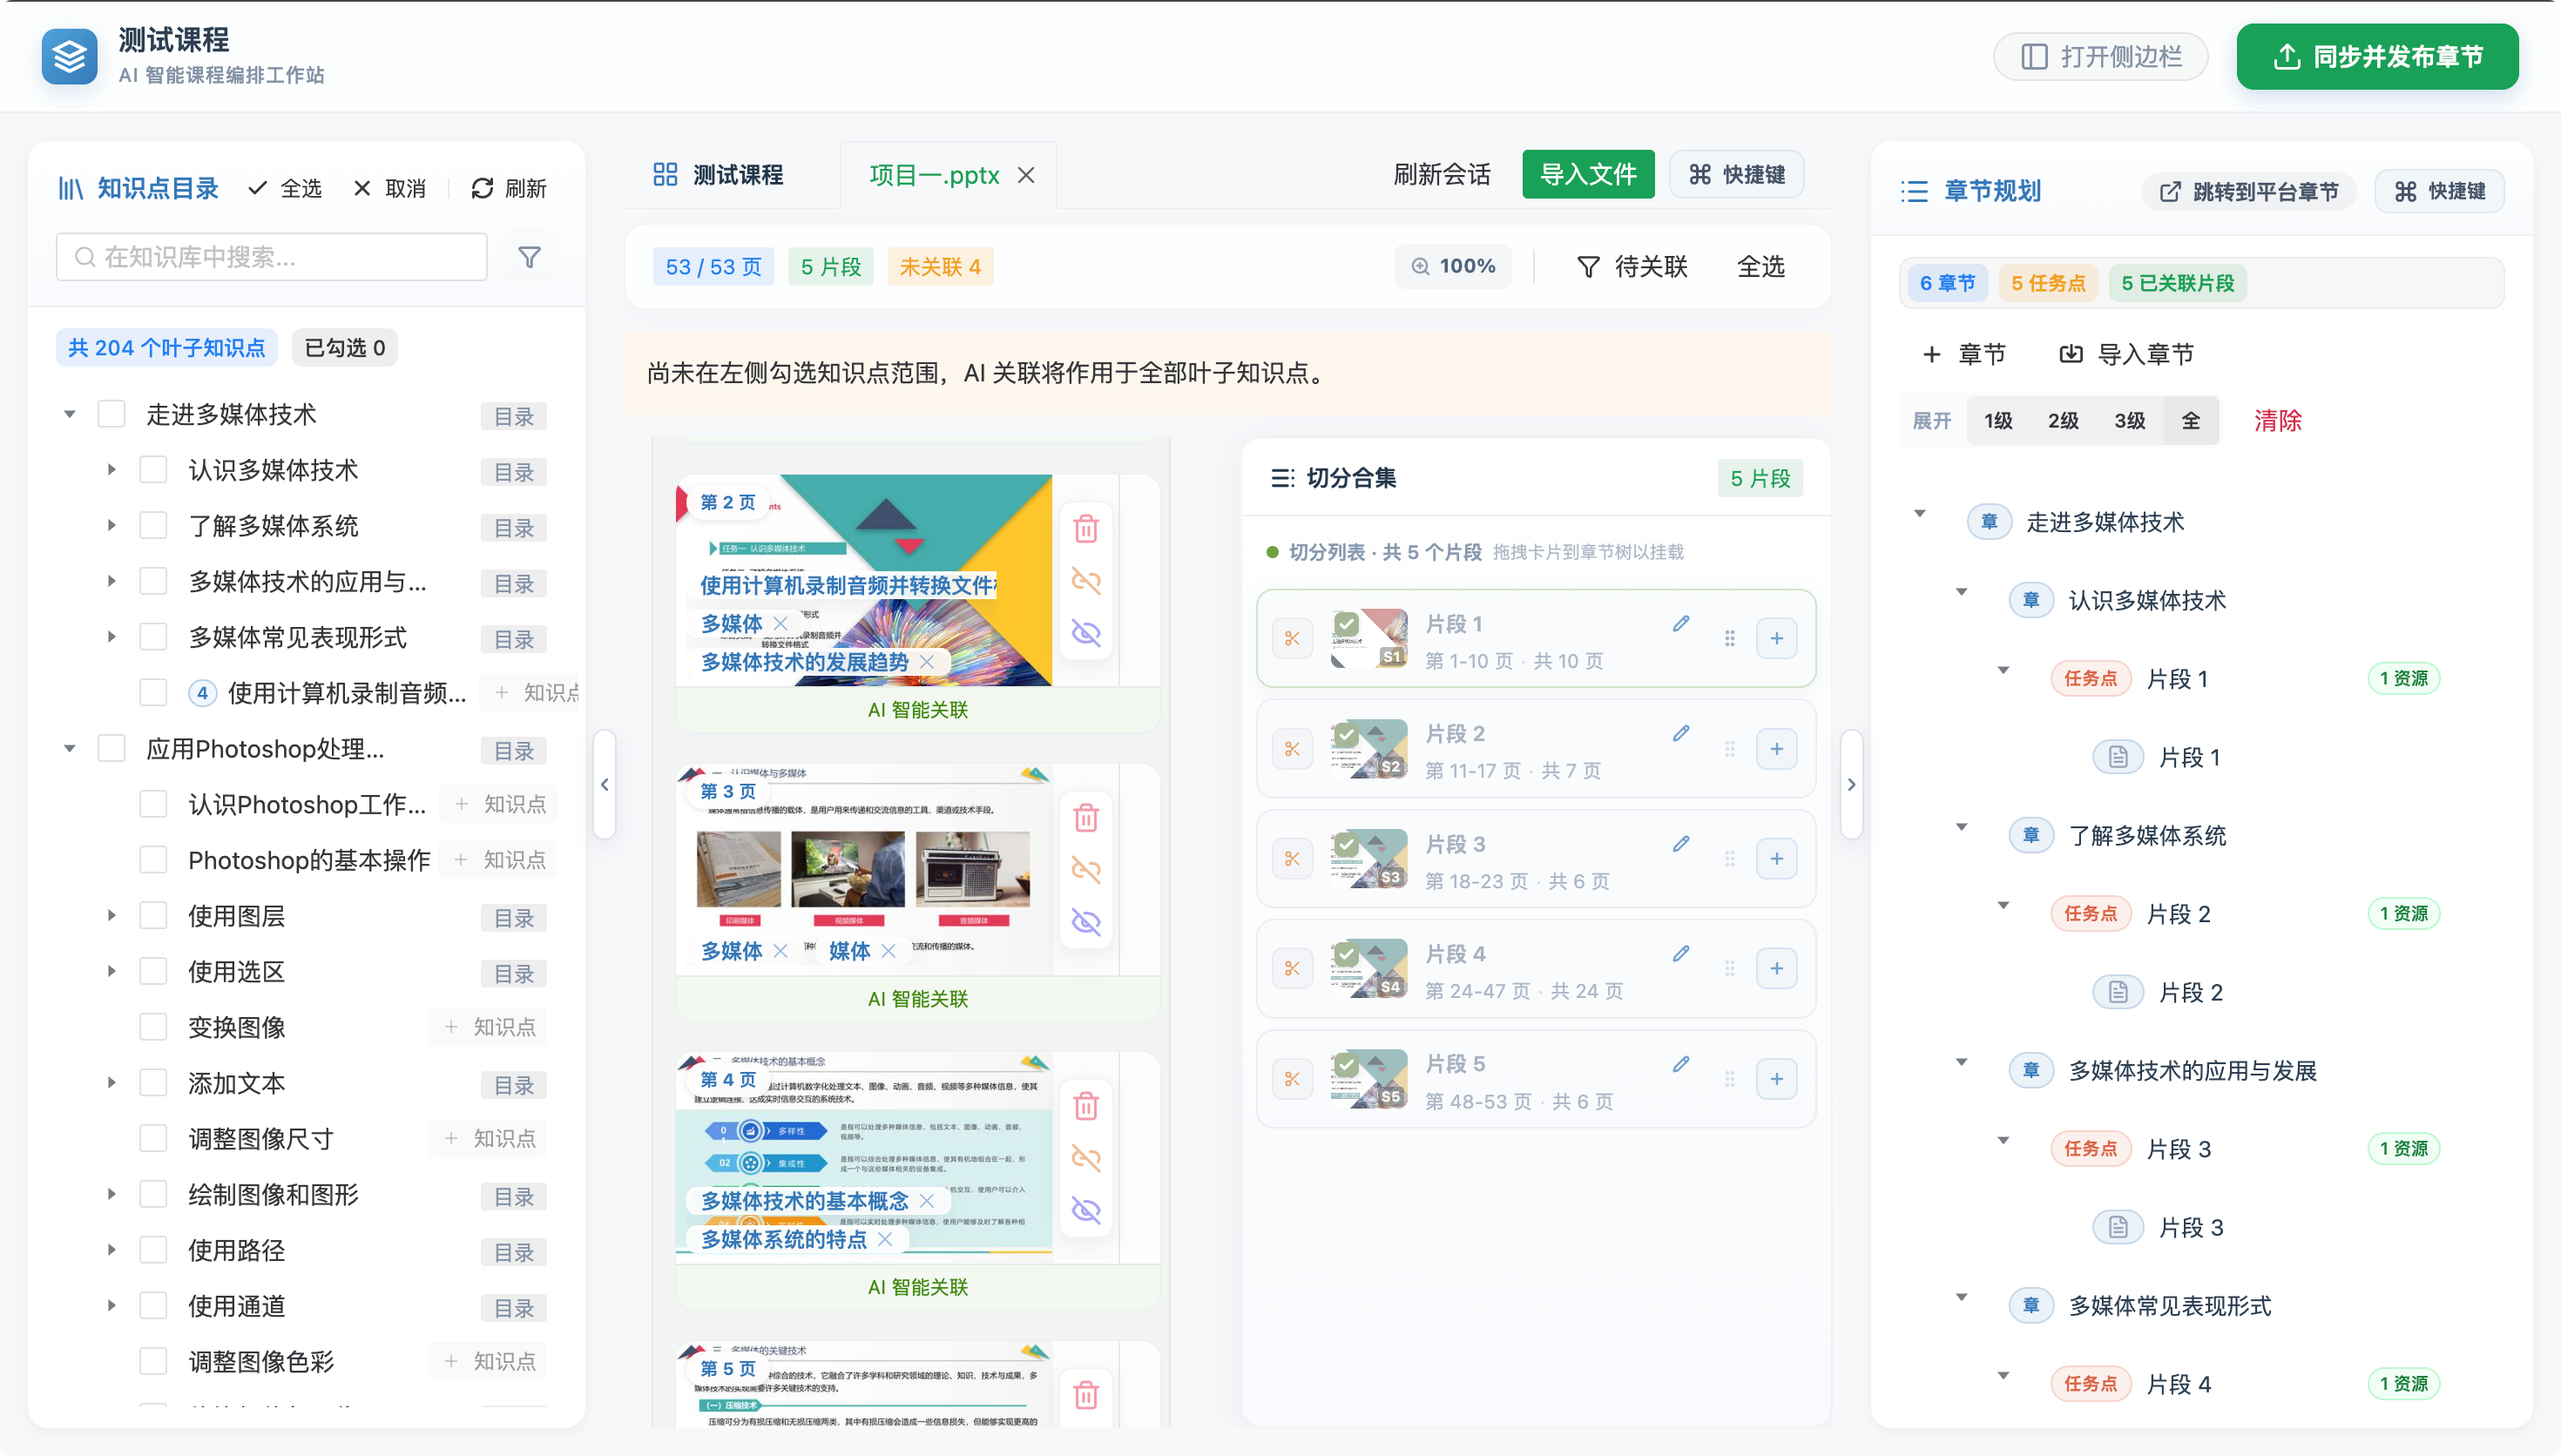Image resolution: width=2561 pixels, height=1456 pixels.
Task: Tick the 变换图像 checkbox
Action: [x=153, y=1027]
